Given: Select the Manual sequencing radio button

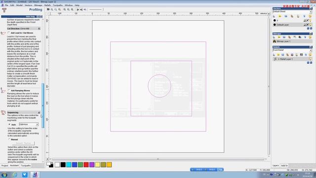Looking at the screenshot, I should (9, 139).
